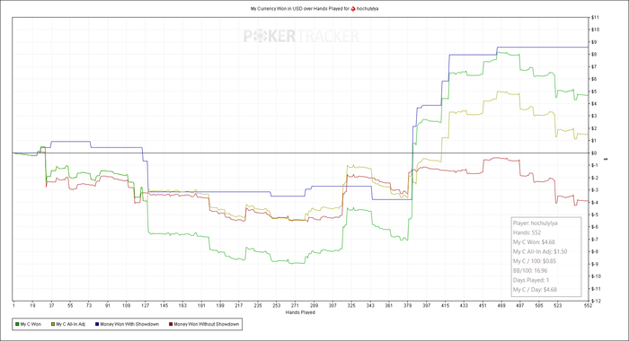The width and height of the screenshot is (629, 341).
Task: Click the $0 y-axis tick label
Action: click(594, 153)
